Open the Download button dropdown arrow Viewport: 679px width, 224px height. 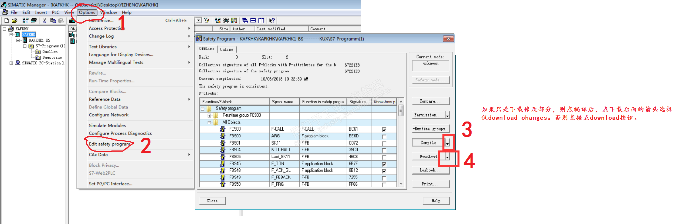click(447, 157)
